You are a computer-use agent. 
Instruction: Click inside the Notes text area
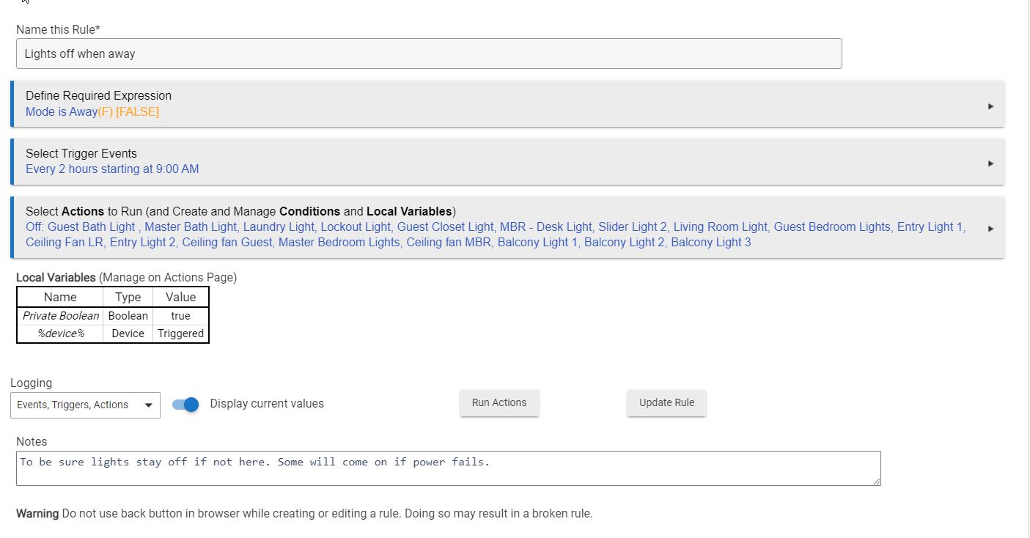[448, 468]
